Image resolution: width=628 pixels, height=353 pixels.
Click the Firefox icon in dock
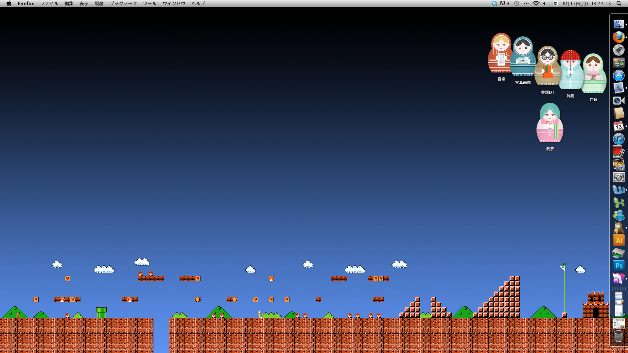coord(619,37)
